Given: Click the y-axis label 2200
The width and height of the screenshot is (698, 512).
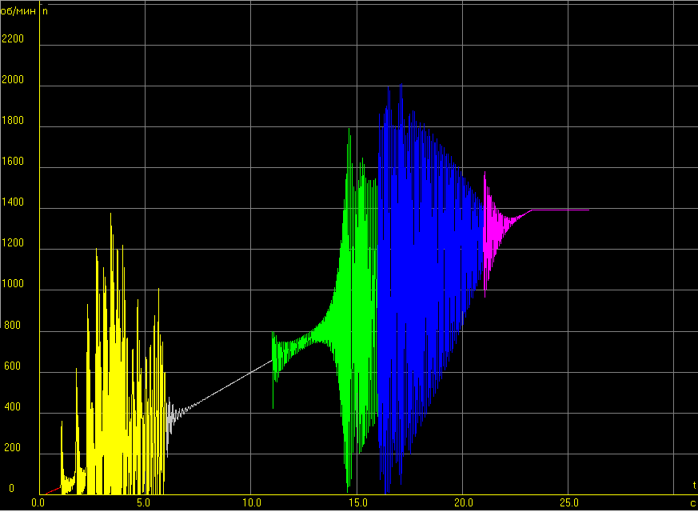Looking at the screenshot, I should click(13, 38).
